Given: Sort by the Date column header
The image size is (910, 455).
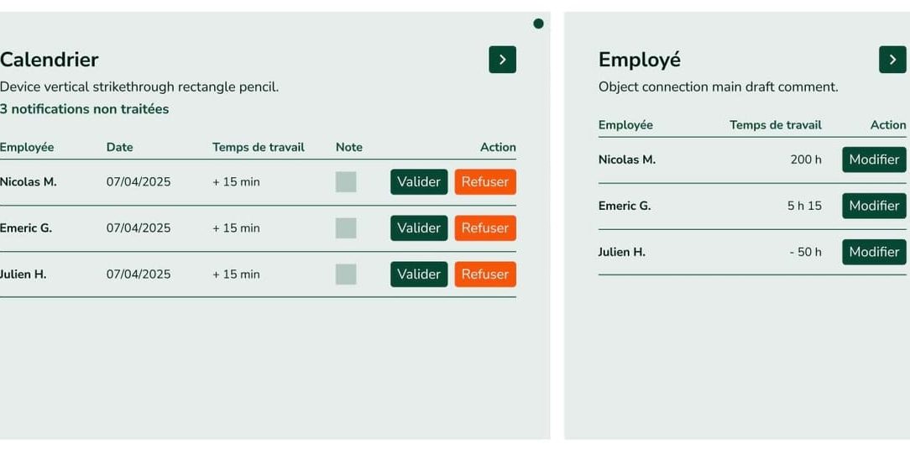Looking at the screenshot, I should point(119,147).
